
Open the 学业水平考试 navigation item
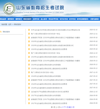[x=53, y=19]
